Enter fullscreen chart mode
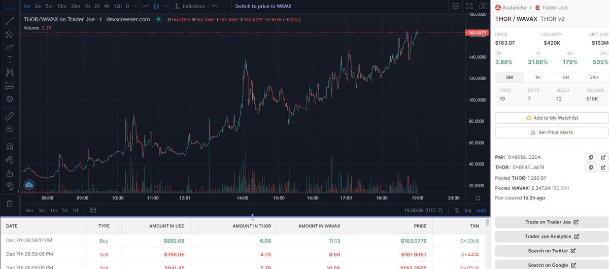609x269 pixels. point(470,6)
